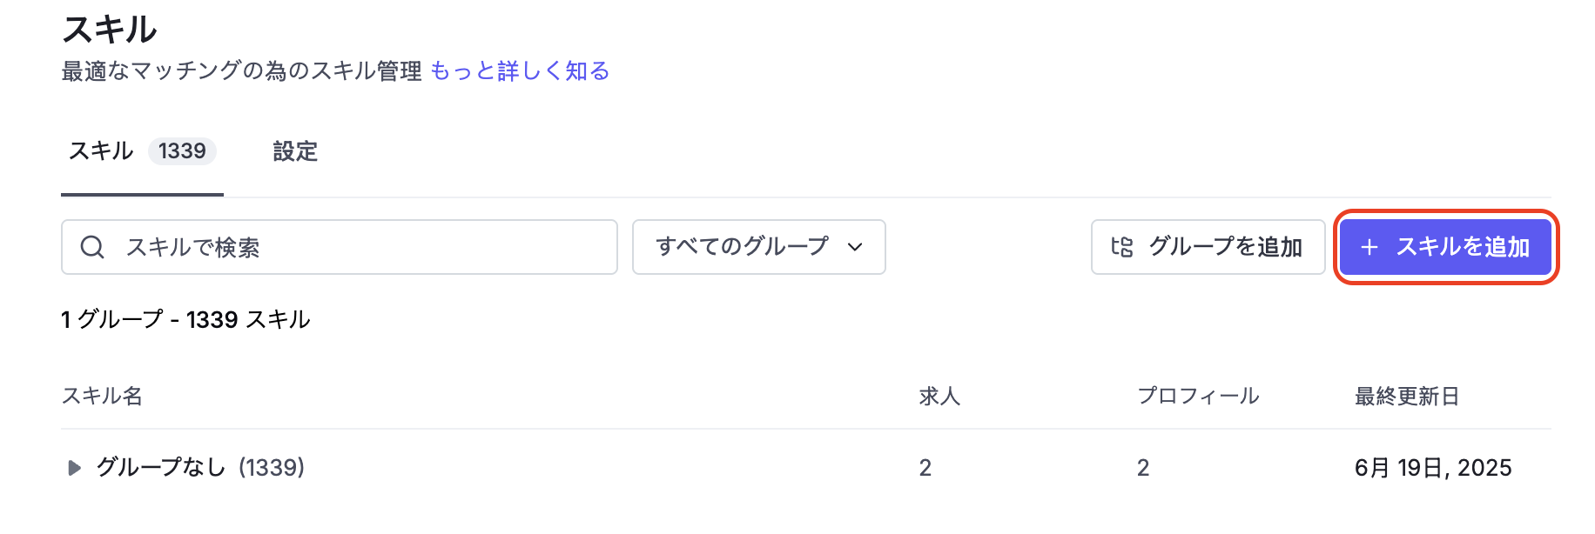Open the すべてのグループ dropdown
The width and height of the screenshot is (1595, 534).
click(x=759, y=247)
